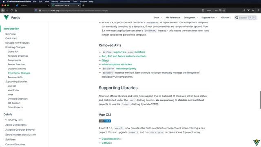Click the page vertical scrollbar thumb
Viewport: 261px width, 147px height.
click(x=260, y=100)
